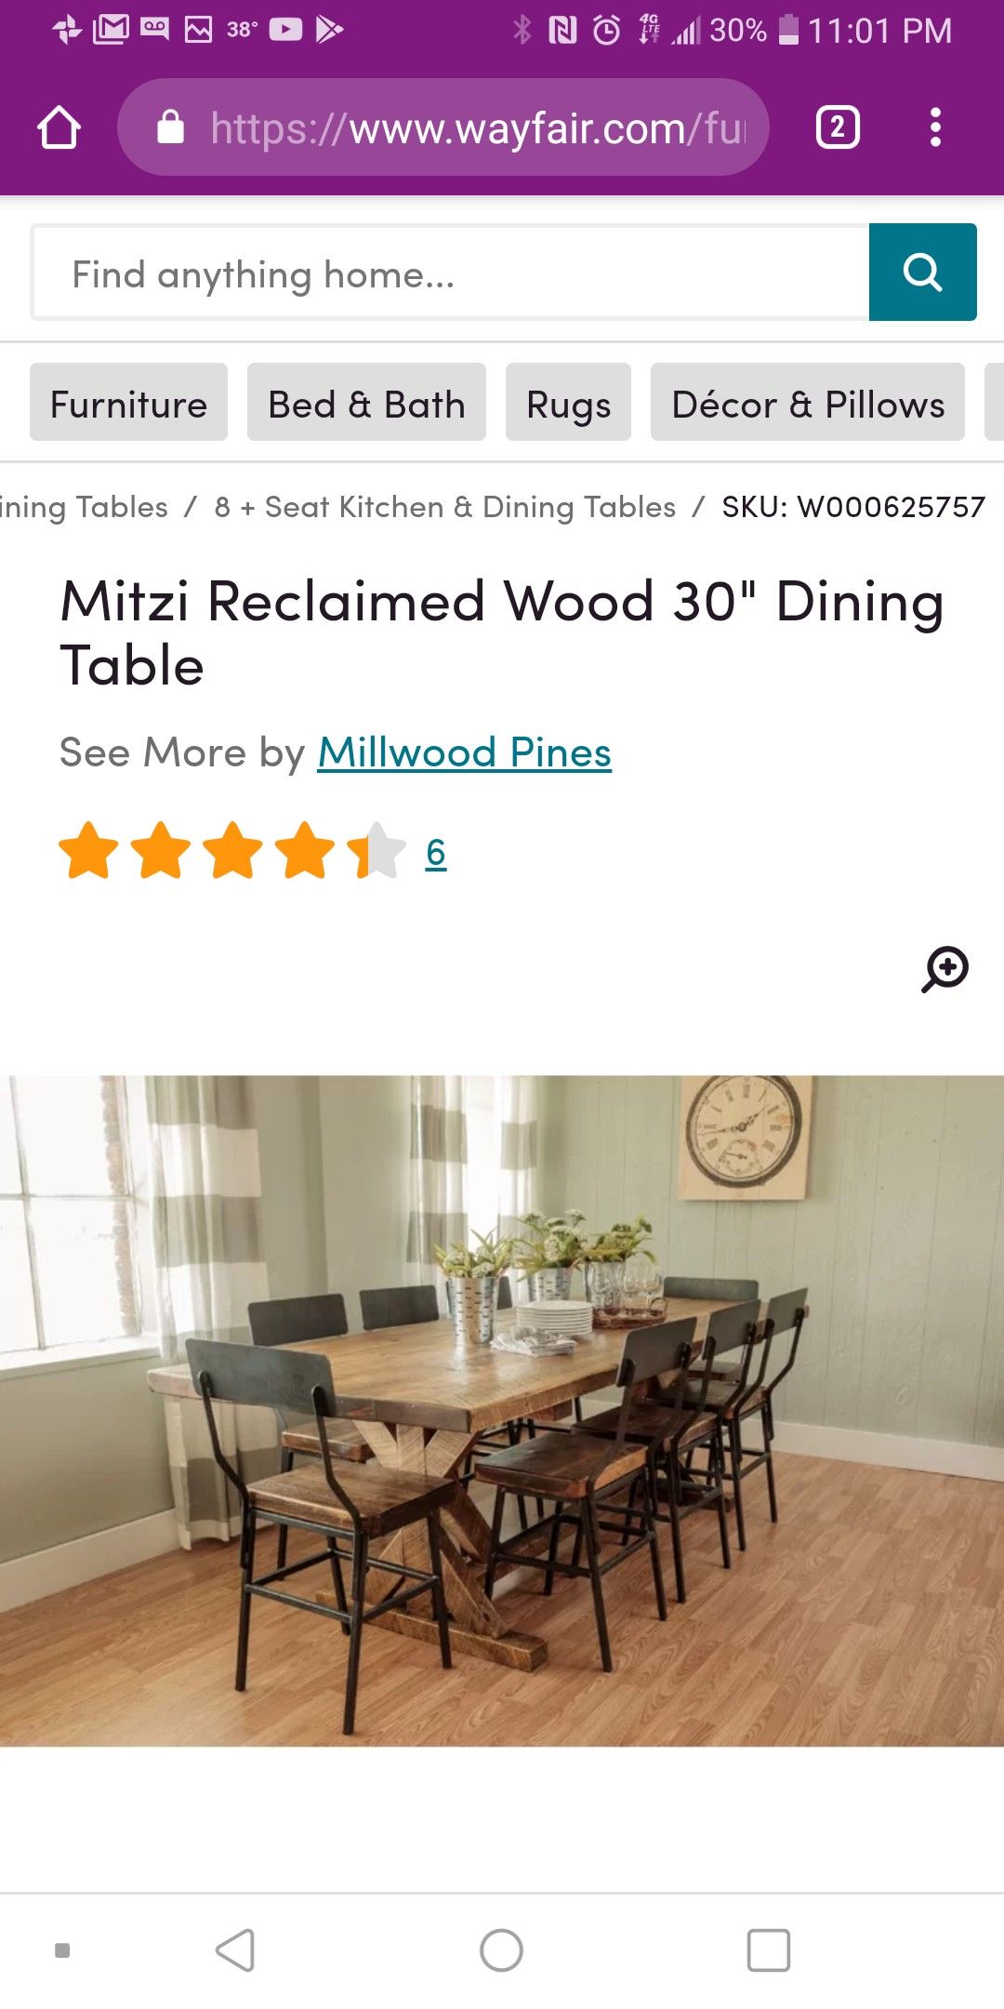Open the Rugs category
This screenshot has width=1004, height=2009.
coord(568,402)
